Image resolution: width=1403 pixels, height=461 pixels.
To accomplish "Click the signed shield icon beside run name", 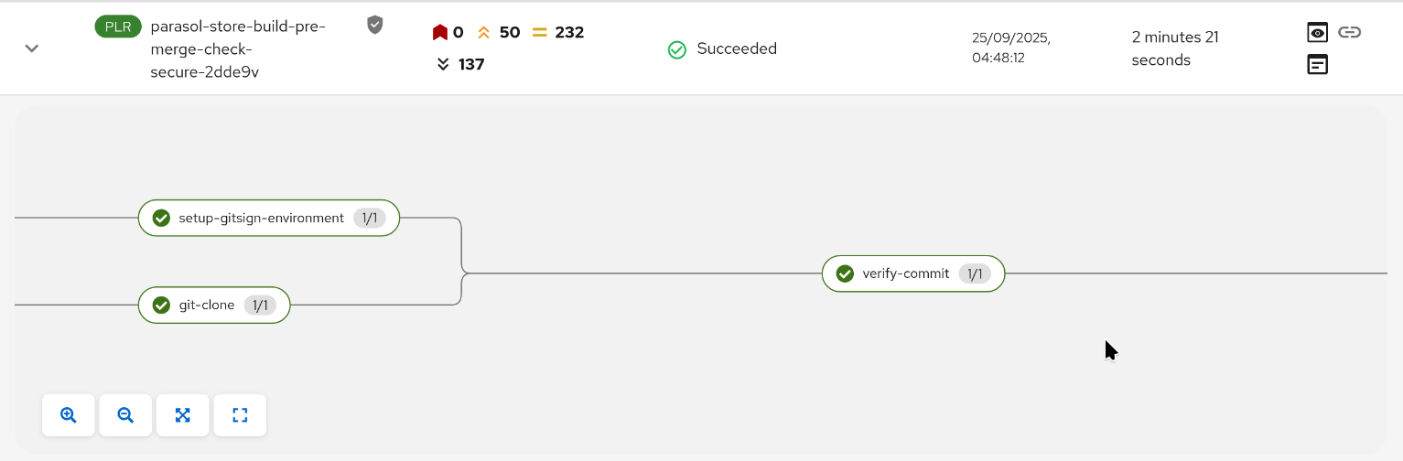I will pos(374,25).
